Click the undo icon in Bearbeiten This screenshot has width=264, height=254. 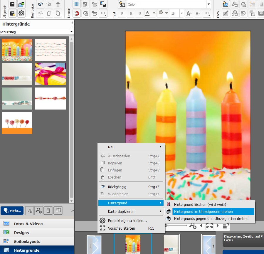pyautogui.click(x=41, y=4)
